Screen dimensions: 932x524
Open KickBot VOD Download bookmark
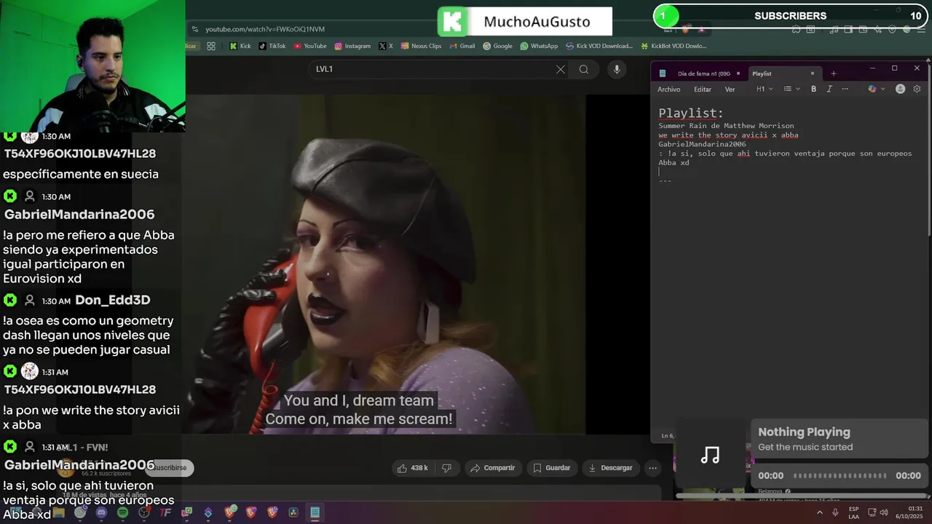click(x=674, y=46)
